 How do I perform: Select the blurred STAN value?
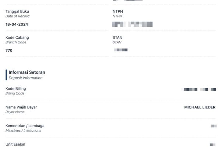click(x=120, y=50)
